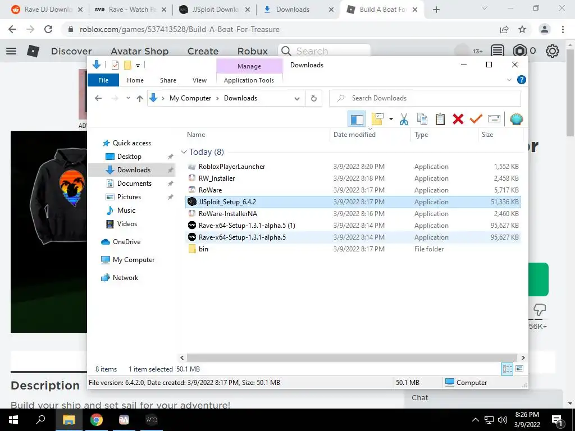Click the share page icon in Chrome
575x431 pixels.
[x=505, y=29]
